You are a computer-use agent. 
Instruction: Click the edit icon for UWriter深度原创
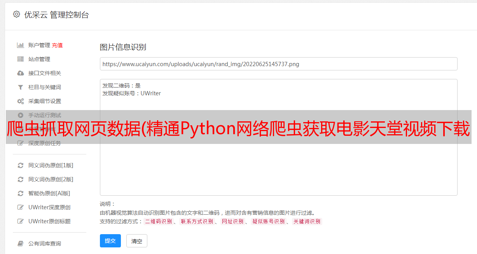[x=21, y=207]
